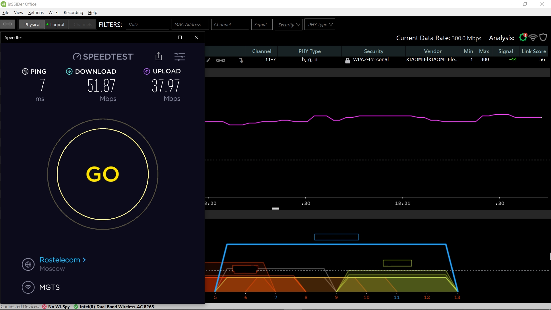This screenshot has width=551, height=310.
Task: Click the 37.97 upload result
Action: pyautogui.click(x=166, y=86)
